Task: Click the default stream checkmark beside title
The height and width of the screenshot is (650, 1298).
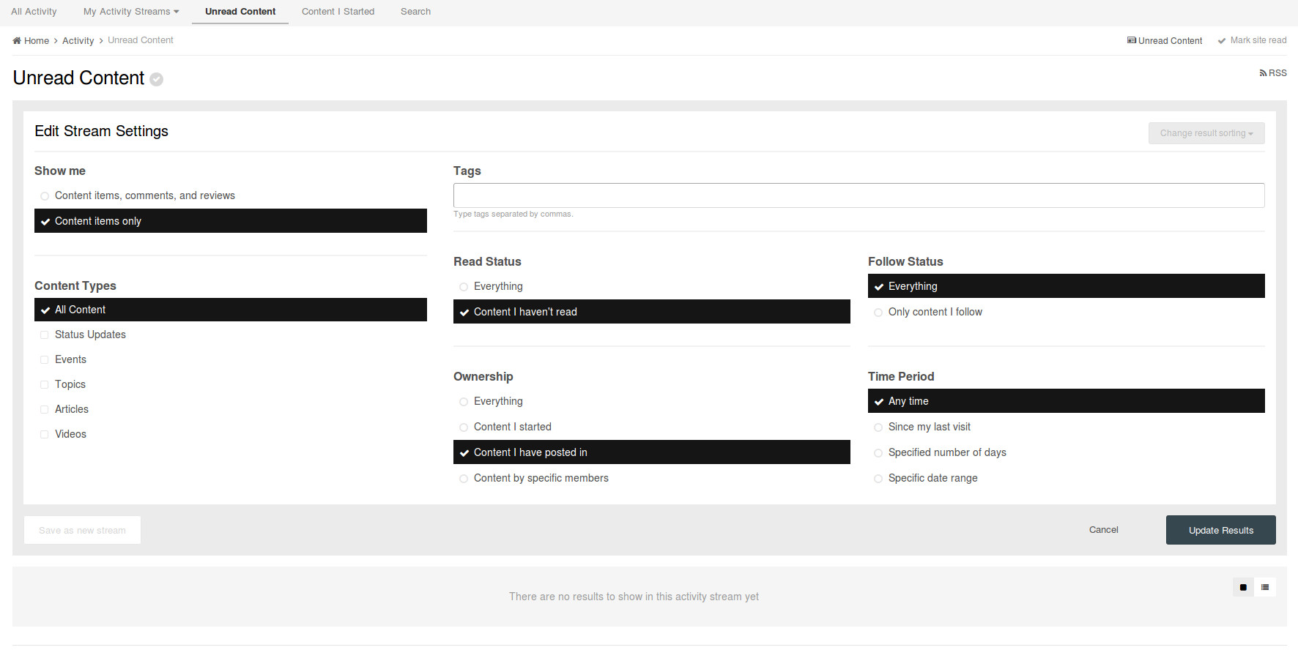Action: pos(157,79)
